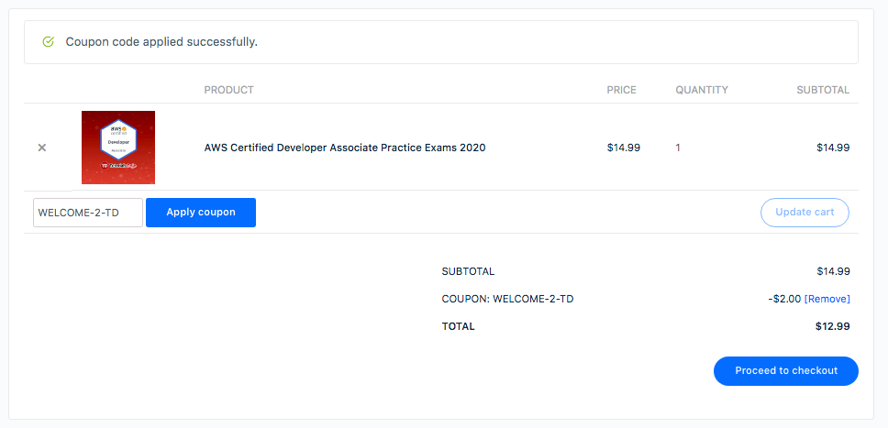Focus the coupon code field with WELCOME-2-TD
The image size is (888, 428).
[x=88, y=213]
